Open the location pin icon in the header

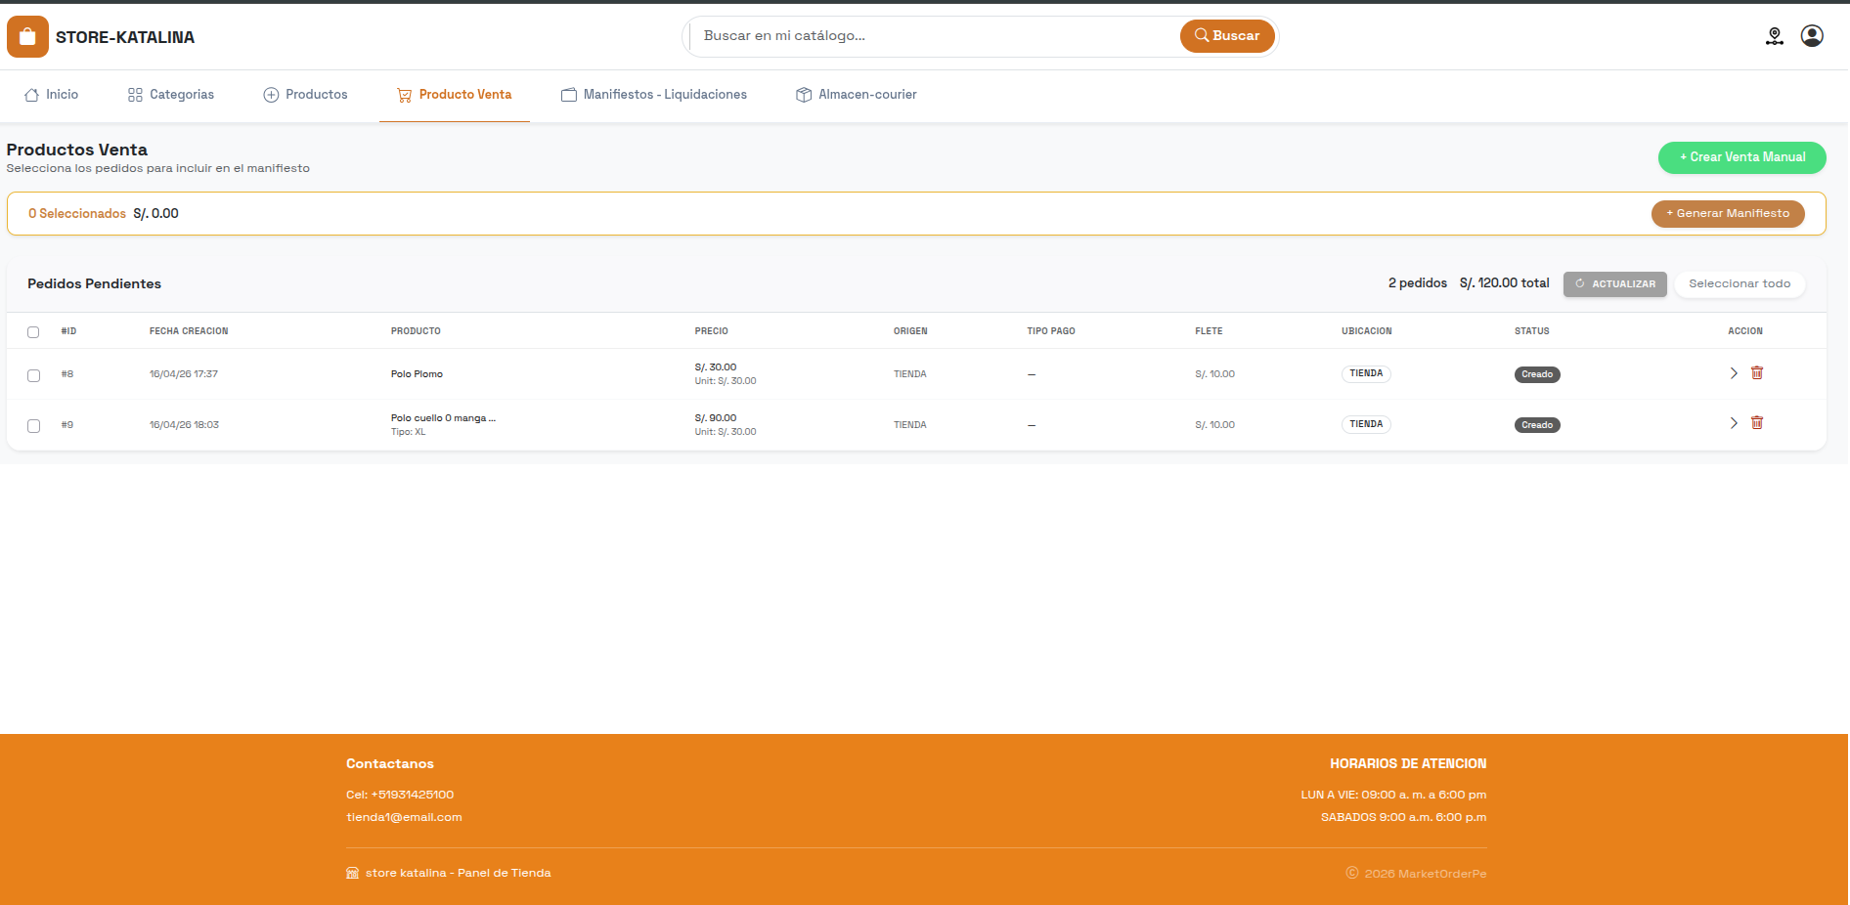point(1775,36)
